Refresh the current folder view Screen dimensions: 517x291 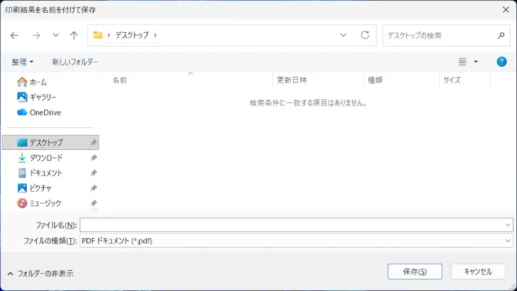365,35
